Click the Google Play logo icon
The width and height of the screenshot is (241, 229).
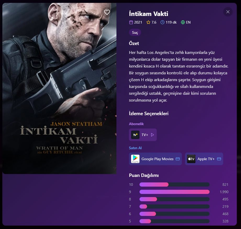tap(135, 159)
